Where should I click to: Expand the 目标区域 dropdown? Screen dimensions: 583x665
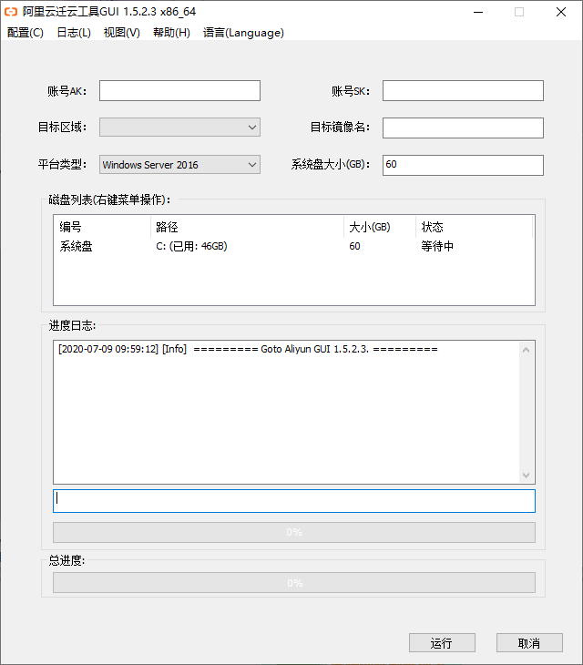(179, 128)
